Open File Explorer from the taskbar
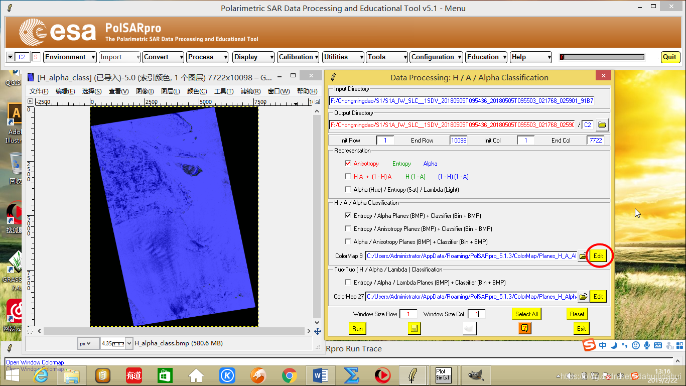The image size is (686, 386). (72, 375)
